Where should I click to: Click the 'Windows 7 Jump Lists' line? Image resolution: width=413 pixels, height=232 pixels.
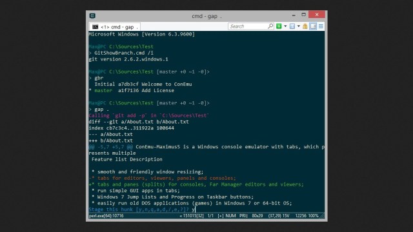click(172, 197)
